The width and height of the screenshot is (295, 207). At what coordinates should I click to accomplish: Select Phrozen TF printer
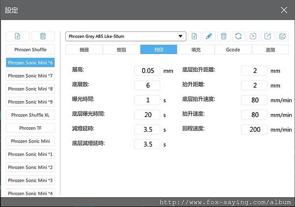(x=30, y=128)
